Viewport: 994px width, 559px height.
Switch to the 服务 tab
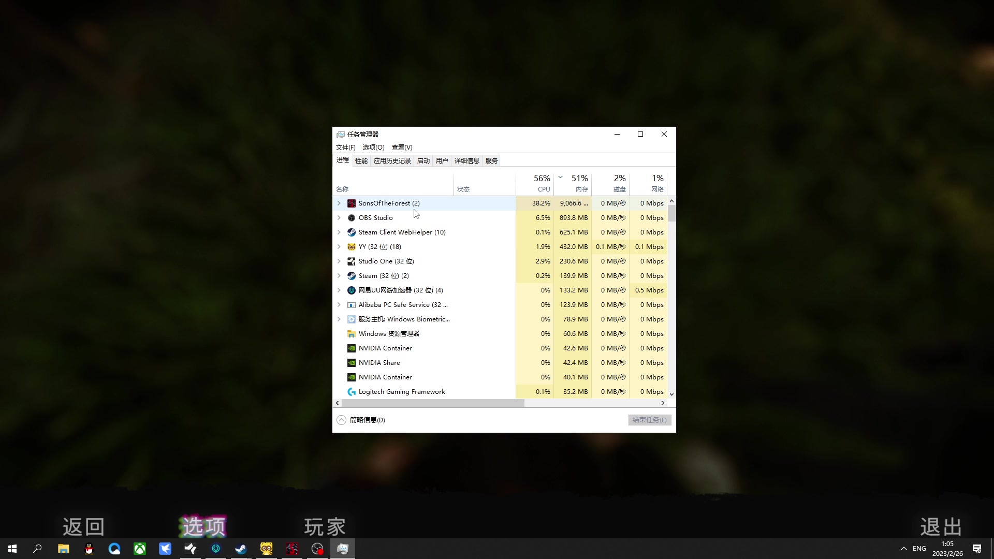pos(491,161)
